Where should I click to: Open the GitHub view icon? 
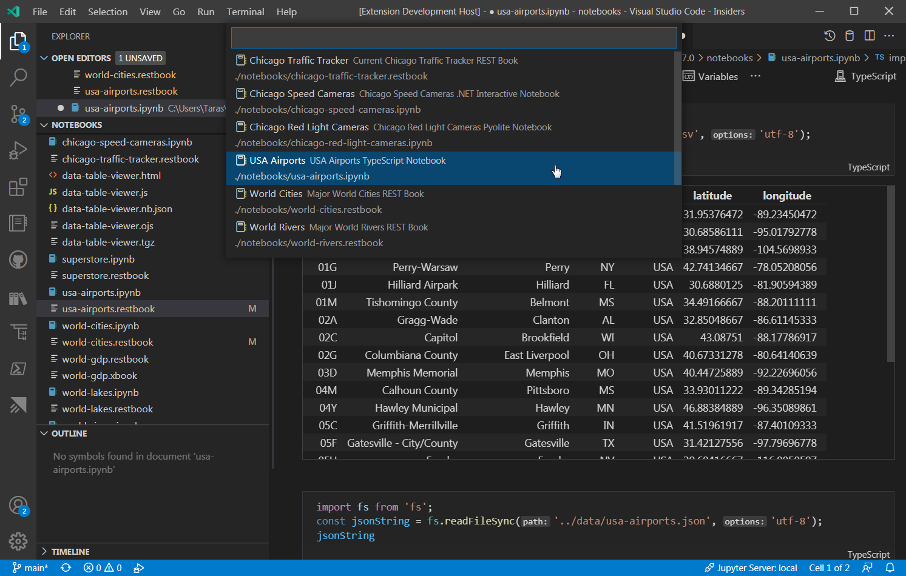click(x=18, y=260)
